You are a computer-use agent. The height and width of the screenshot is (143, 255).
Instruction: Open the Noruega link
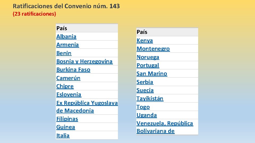click(x=148, y=57)
